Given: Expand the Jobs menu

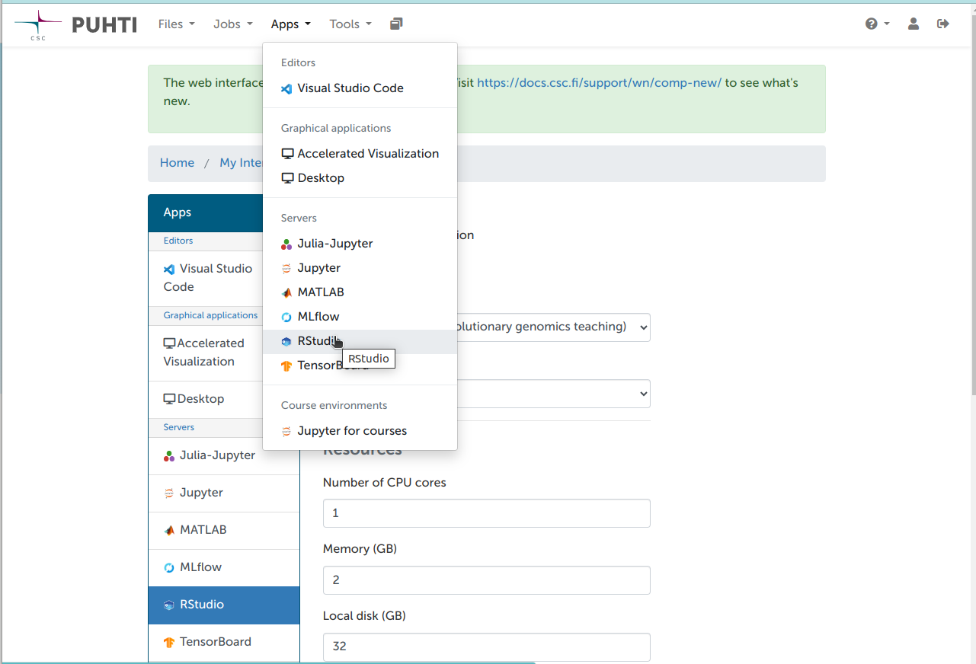Looking at the screenshot, I should coord(232,24).
